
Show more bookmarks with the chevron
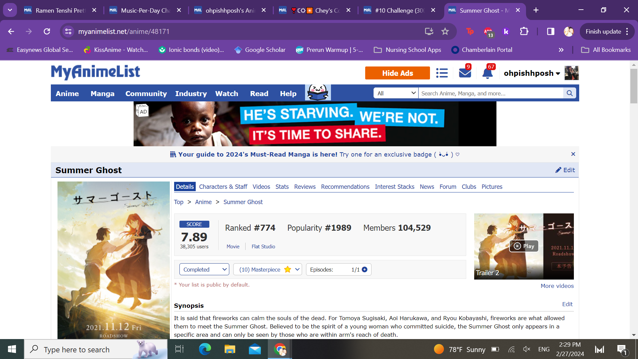(561, 50)
